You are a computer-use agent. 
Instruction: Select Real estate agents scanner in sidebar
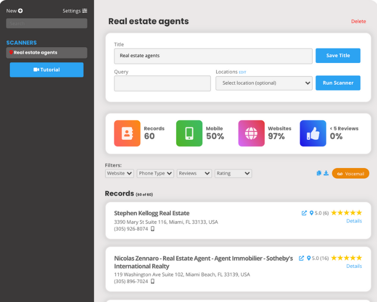click(x=47, y=53)
